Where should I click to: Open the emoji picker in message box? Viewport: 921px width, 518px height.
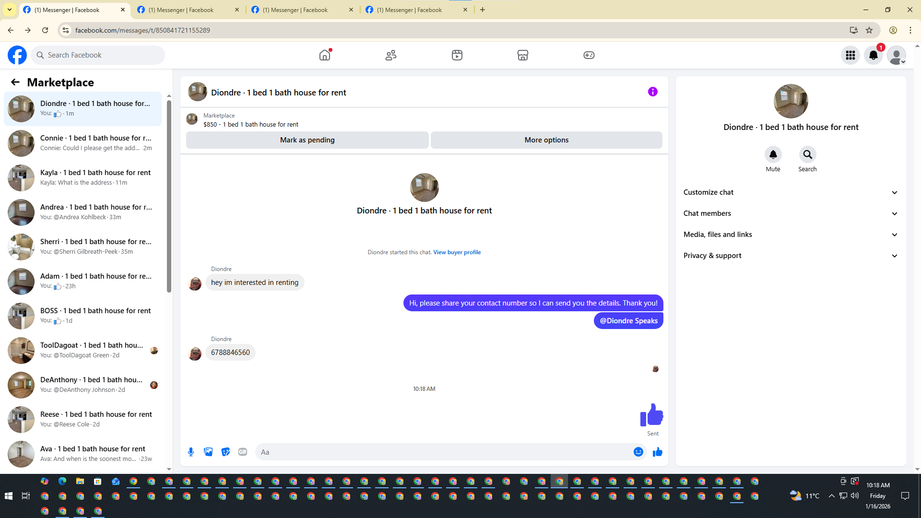(638, 452)
